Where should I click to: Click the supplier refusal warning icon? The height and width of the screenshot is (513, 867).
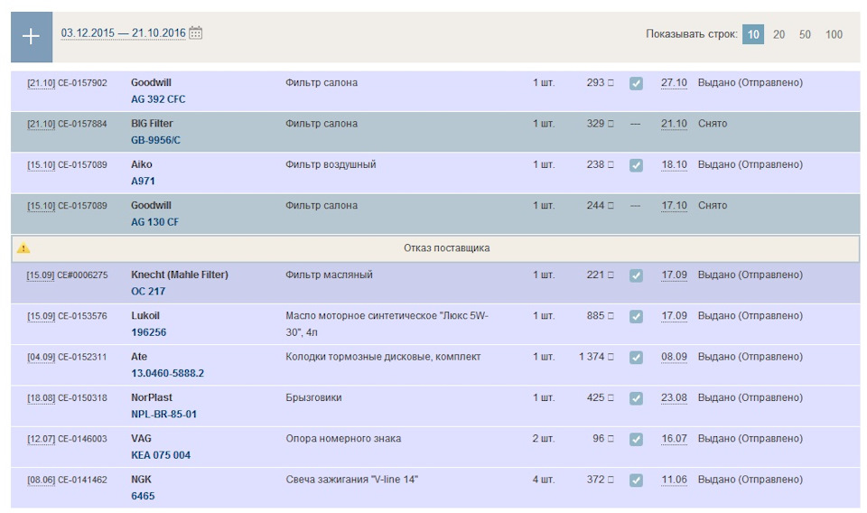point(23,248)
